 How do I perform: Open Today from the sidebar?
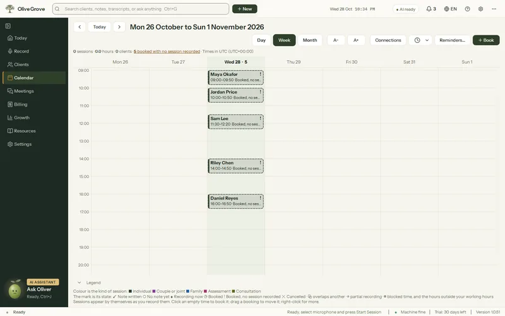coord(34,38)
